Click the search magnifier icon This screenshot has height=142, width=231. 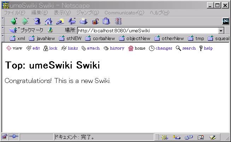[x=178, y=48]
